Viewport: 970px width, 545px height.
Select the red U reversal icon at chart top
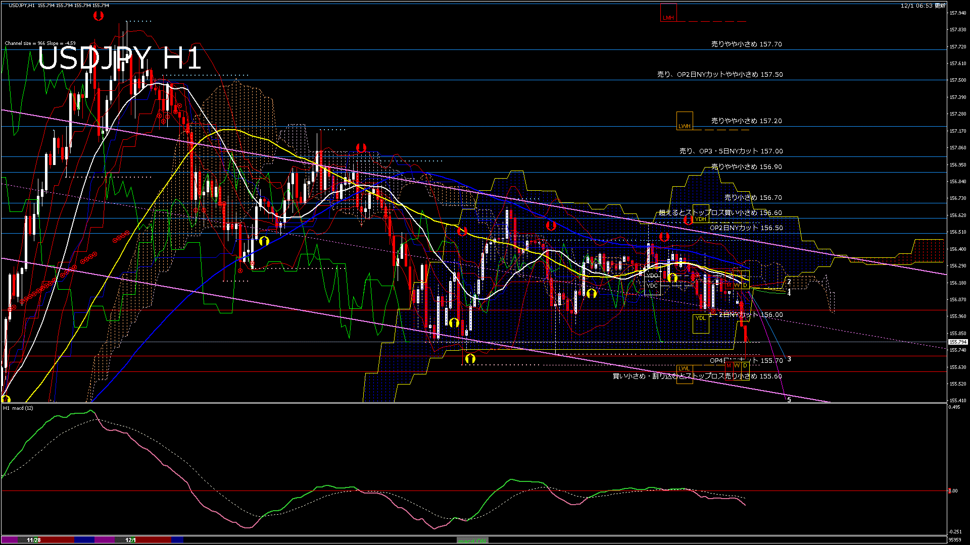click(x=98, y=16)
